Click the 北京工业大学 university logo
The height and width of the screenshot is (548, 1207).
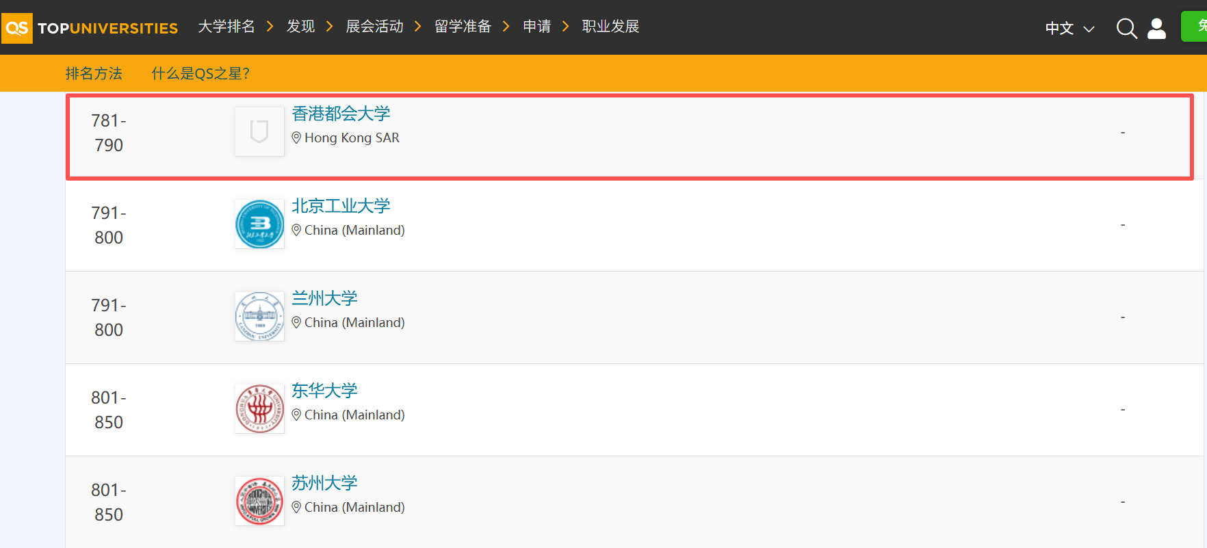click(259, 224)
